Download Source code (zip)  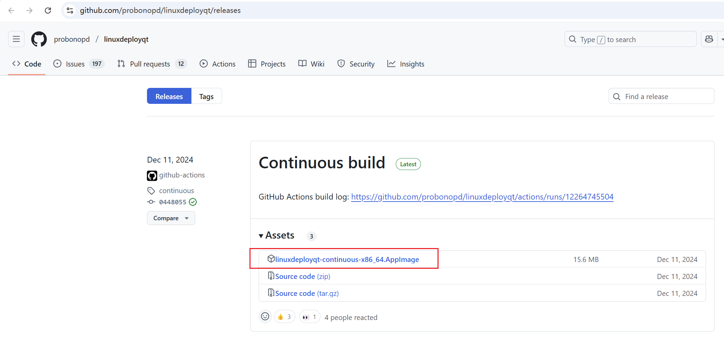[x=303, y=277]
